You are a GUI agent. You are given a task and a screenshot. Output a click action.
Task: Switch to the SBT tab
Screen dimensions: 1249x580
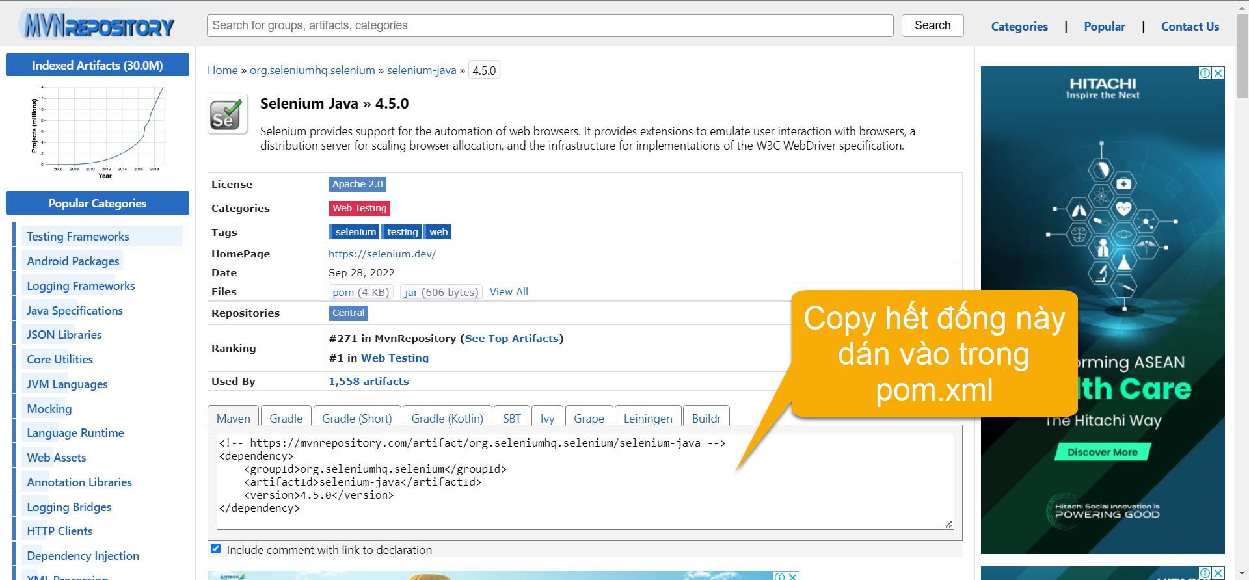pos(511,418)
